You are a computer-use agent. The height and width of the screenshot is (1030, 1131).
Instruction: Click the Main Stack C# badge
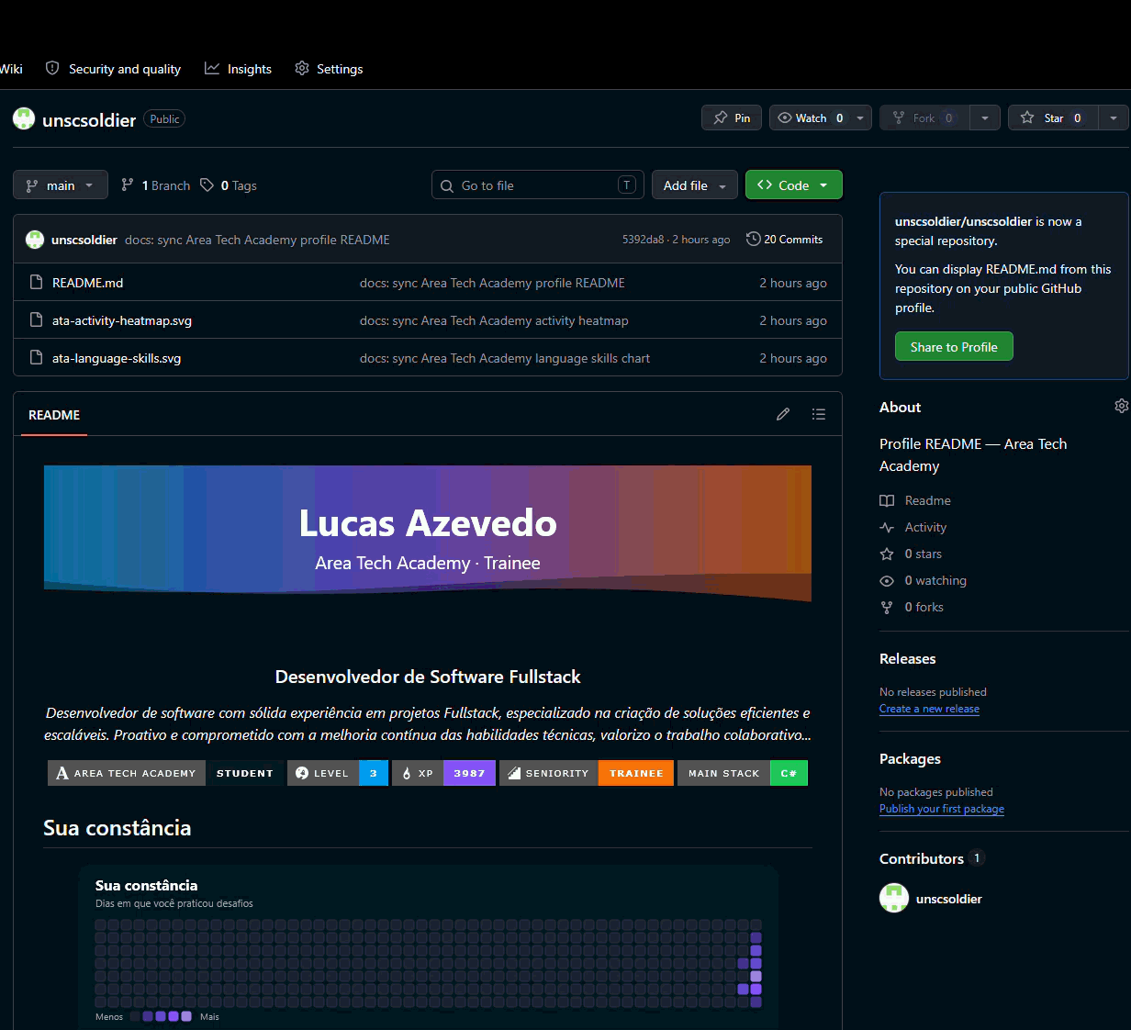pos(743,773)
